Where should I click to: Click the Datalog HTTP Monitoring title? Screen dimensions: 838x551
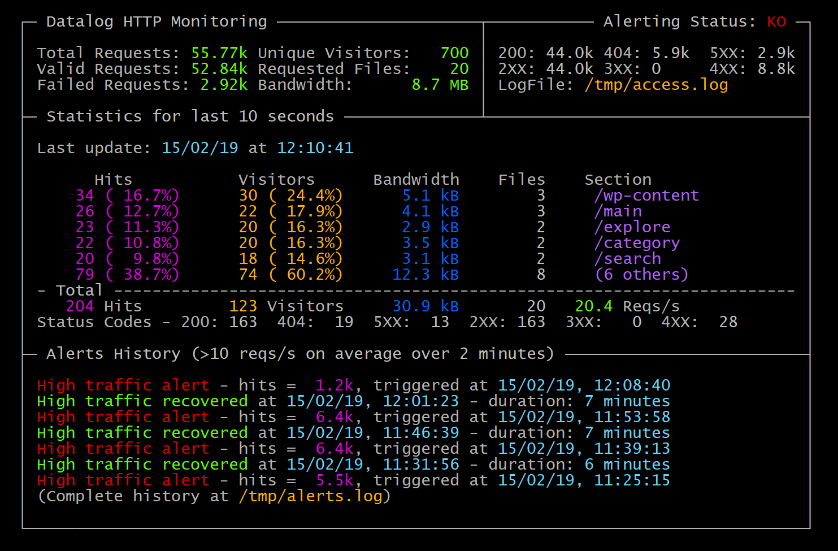[x=157, y=21]
